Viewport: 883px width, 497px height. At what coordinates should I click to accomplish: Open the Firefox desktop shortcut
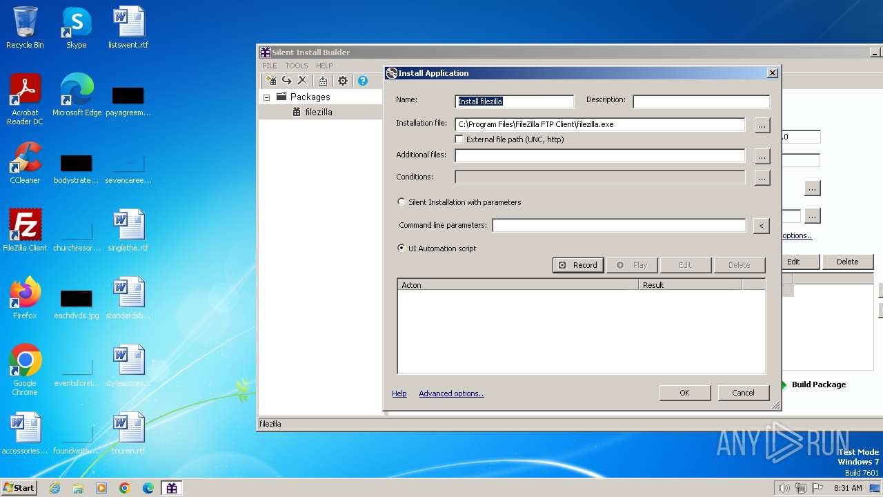pyautogui.click(x=25, y=298)
